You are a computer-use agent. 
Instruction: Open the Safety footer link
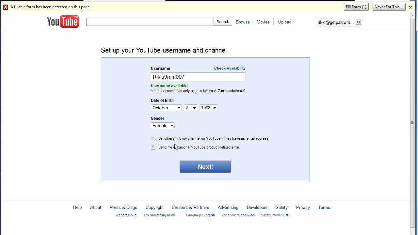tap(281, 207)
